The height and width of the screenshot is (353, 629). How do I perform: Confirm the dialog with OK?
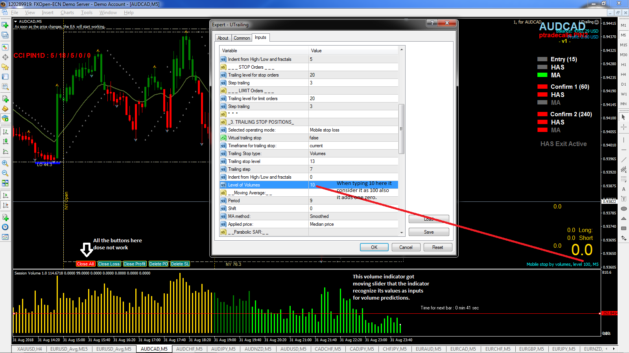(x=374, y=247)
